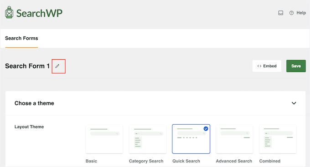Click the Advanced Search label text

click(x=234, y=161)
